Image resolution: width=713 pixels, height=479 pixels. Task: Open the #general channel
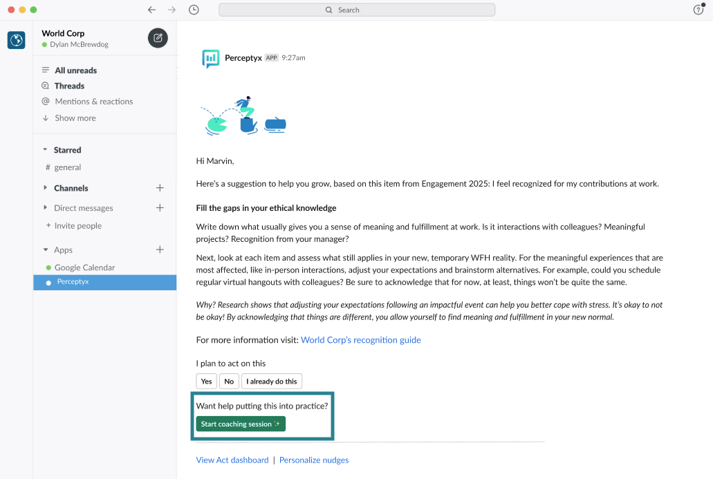[67, 167]
